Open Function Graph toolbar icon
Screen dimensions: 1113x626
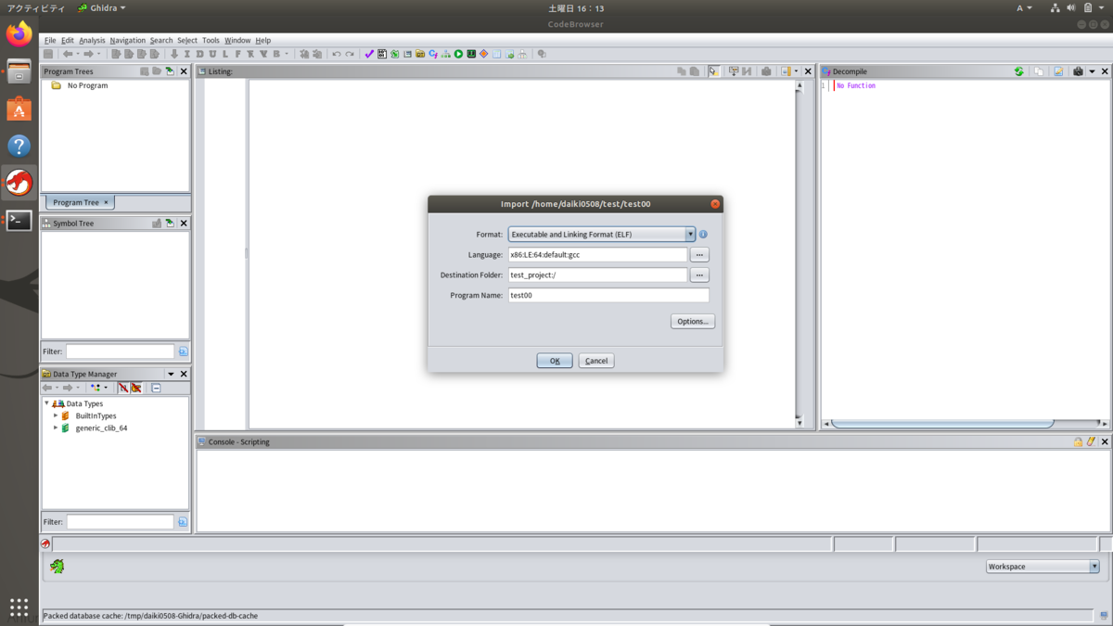coord(446,54)
